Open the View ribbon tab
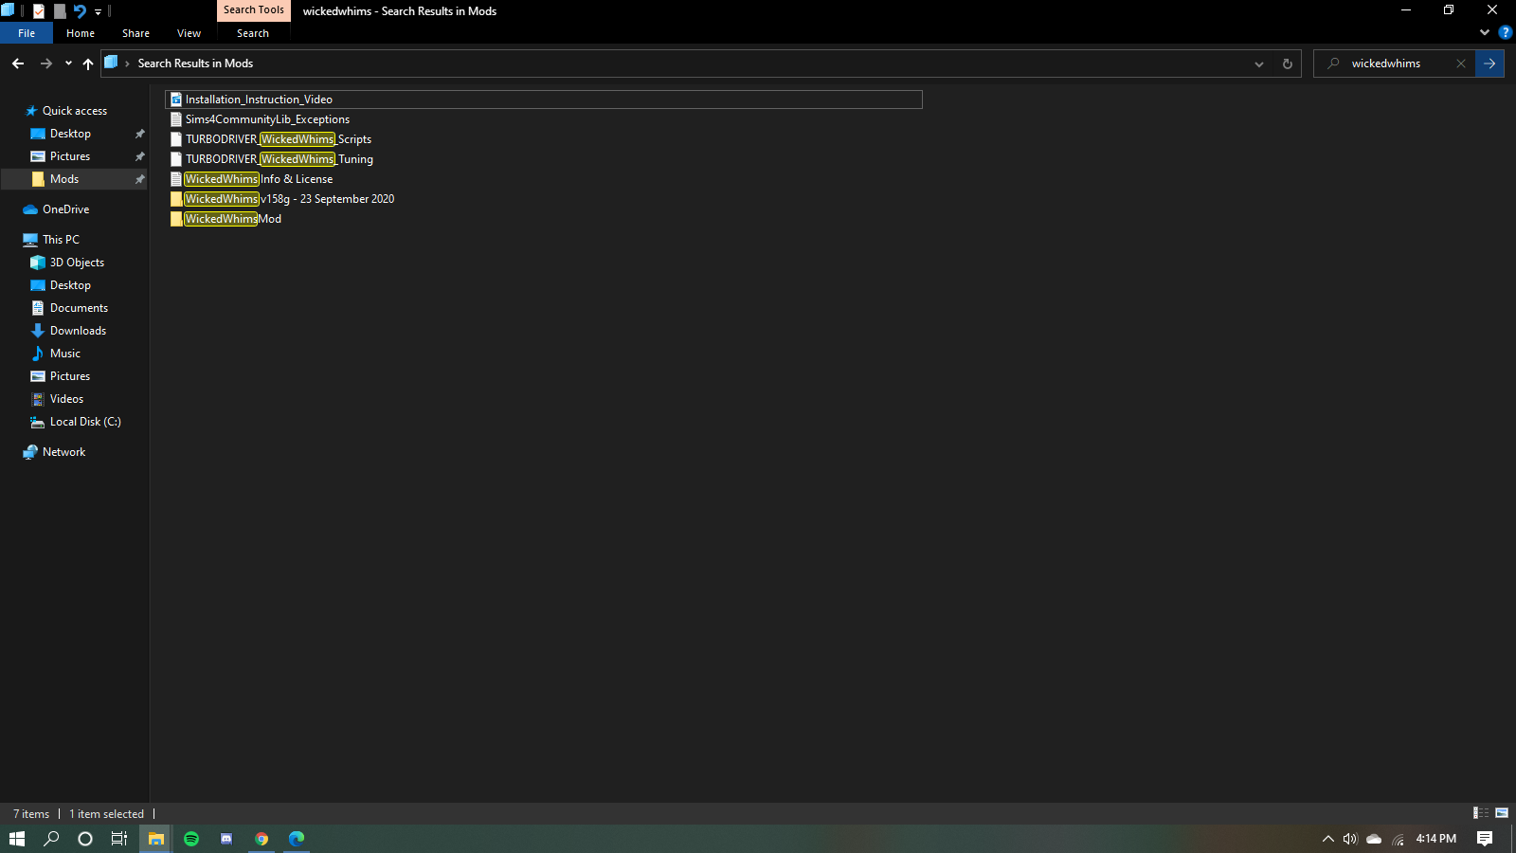The height and width of the screenshot is (853, 1516). click(x=189, y=33)
